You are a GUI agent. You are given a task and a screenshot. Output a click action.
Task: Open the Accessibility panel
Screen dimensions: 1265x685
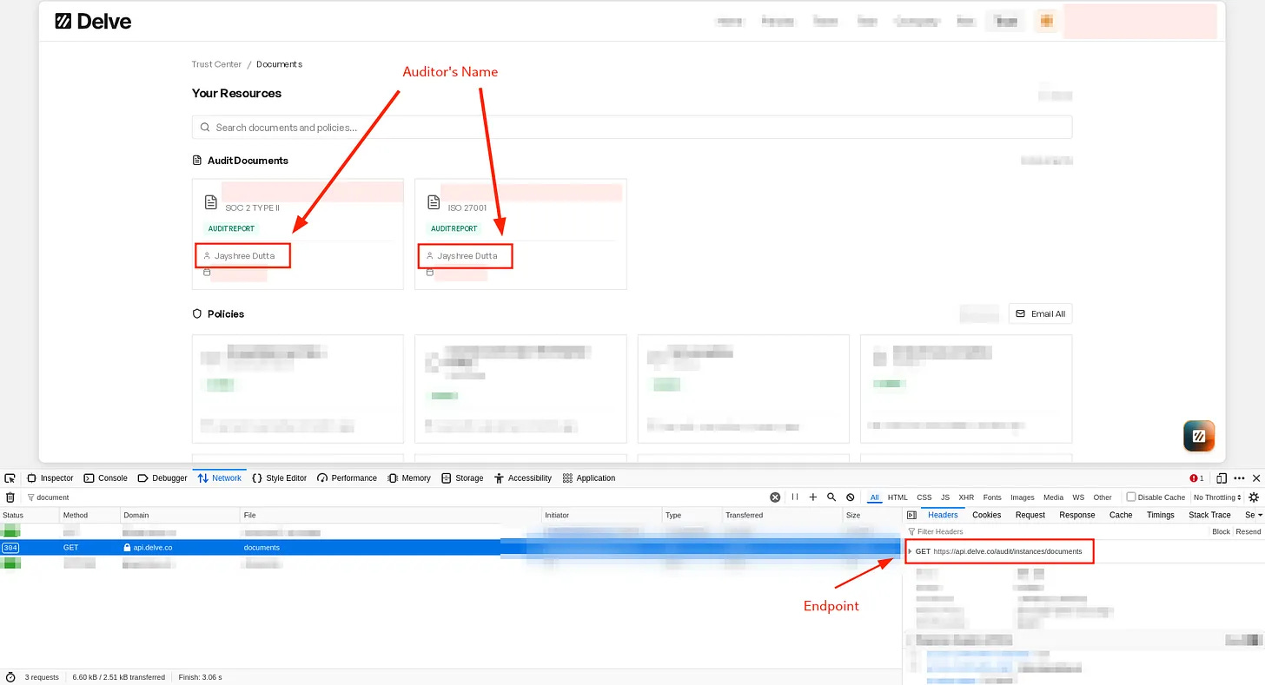(523, 478)
